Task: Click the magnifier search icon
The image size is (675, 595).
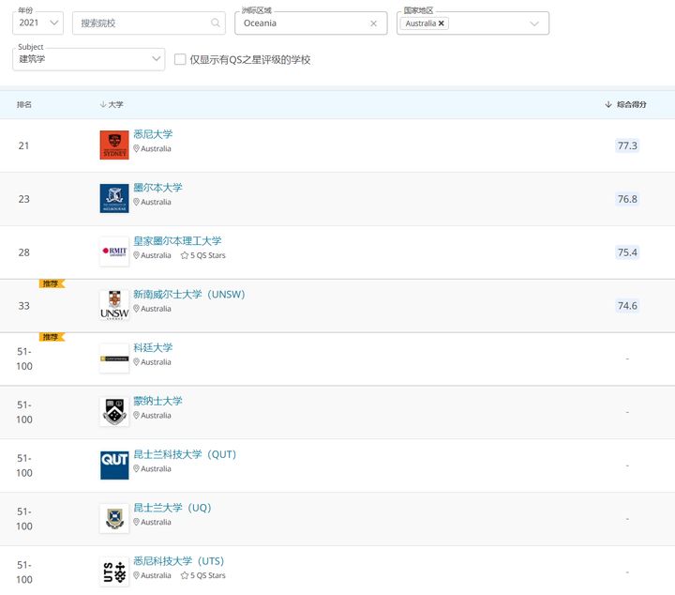Action: tap(216, 23)
